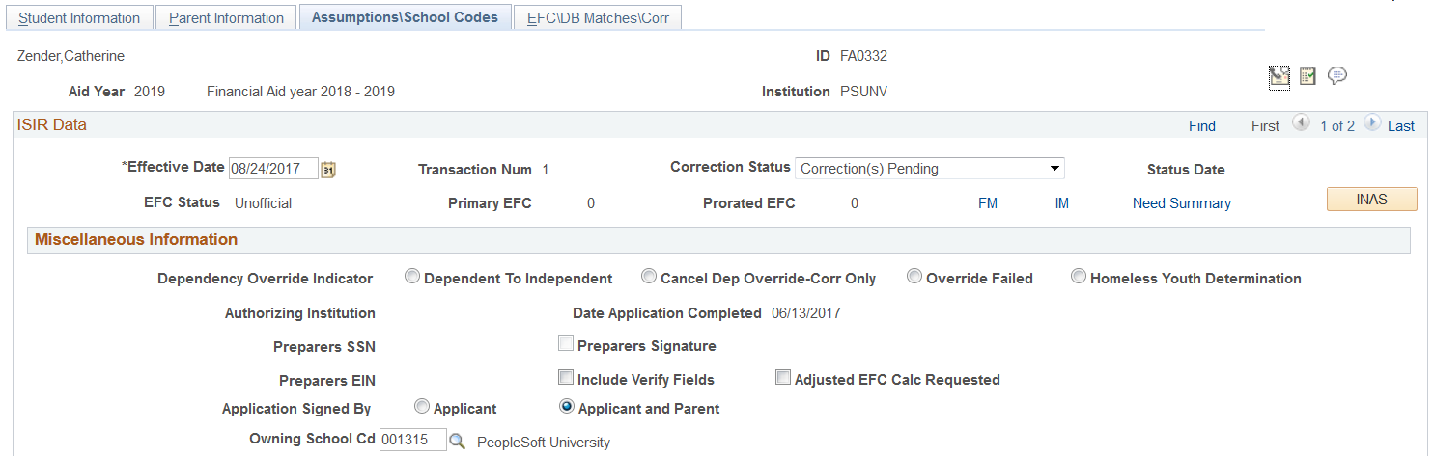Open the communication (phone/mail) icon
The height and width of the screenshot is (456, 1434).
coord(1279,77)
